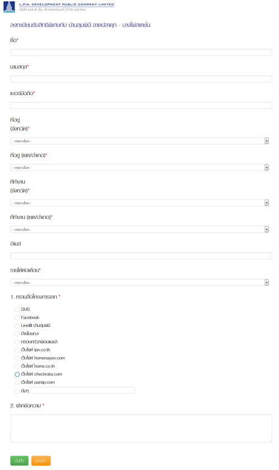
Task: Click the green save button
Action: click(x=20, y=460)
